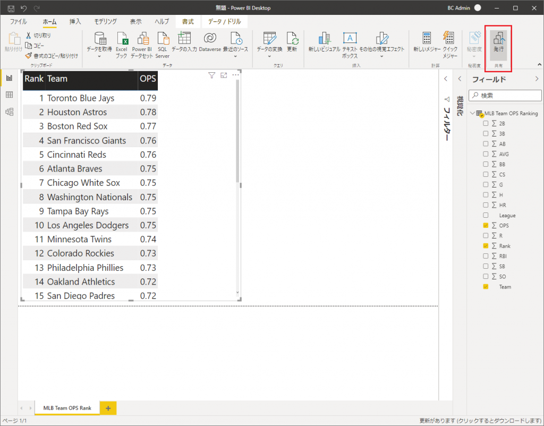Connect to SQL Server
Viewport: 544px width, 426px height.
click(x=163, y=45)
